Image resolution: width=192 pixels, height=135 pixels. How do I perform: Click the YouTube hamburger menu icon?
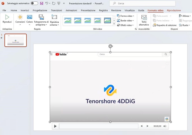[51, 54]
